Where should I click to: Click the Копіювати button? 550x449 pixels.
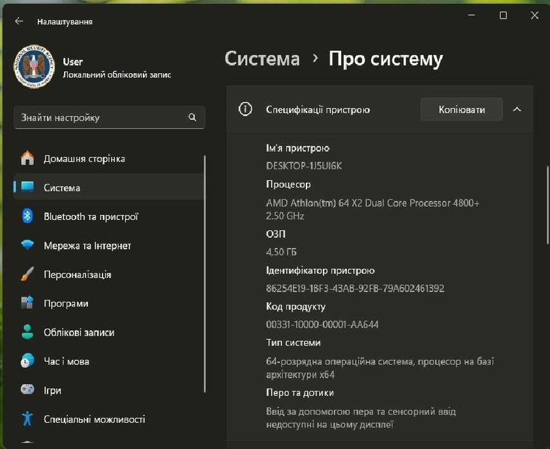click(x=462, y=110)
